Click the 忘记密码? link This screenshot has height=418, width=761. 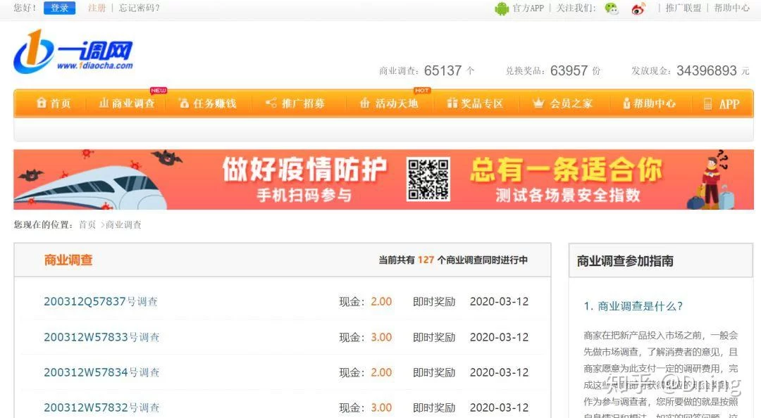139,8
